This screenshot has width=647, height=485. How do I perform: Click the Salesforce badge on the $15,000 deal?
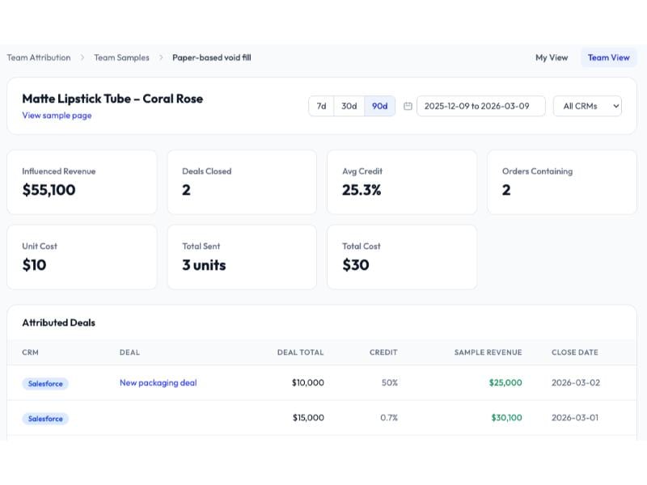(45, 419)
